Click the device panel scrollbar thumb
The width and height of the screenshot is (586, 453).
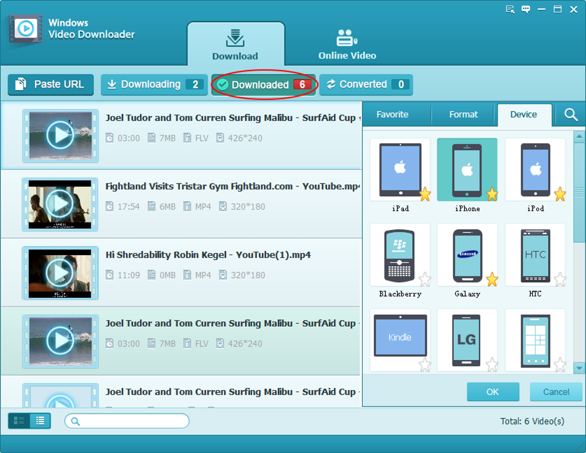[579, 192]
